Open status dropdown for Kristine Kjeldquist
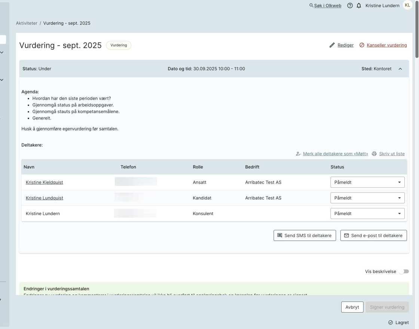This screenshot has height=329, width=419. tap(367, 182)
